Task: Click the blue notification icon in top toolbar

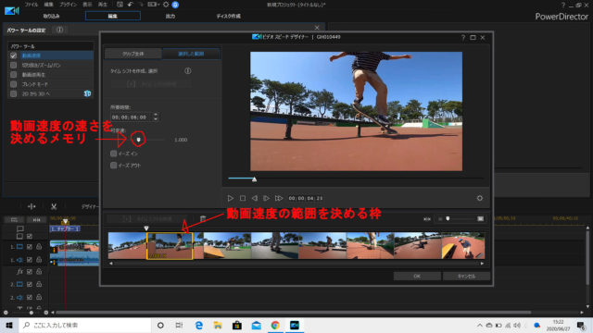Action: tap(175, 5)
